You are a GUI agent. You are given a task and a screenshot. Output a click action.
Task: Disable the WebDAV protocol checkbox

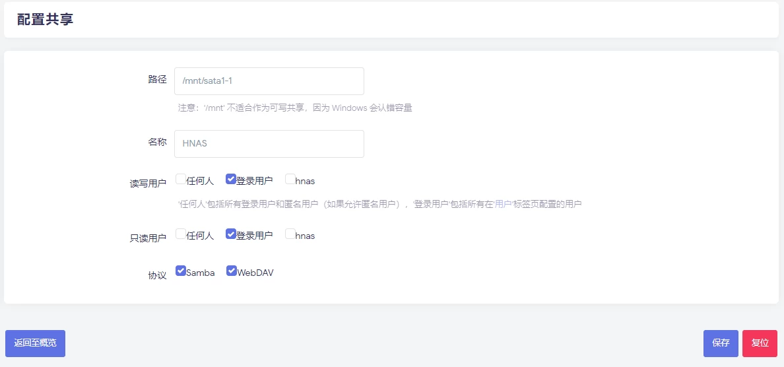click(x=231, y=271)
